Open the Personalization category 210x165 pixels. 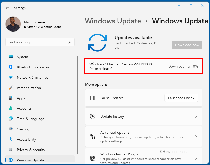[40, 88]
